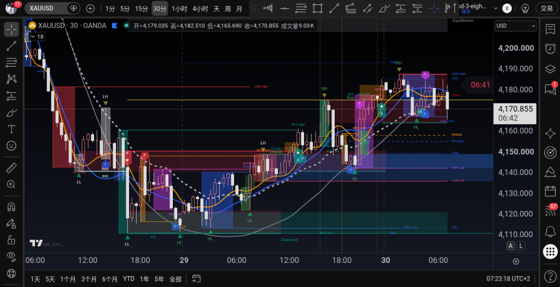Set the date range to 6个月
The height and width of the screenshot is (287, 560).
pos(109,279)
